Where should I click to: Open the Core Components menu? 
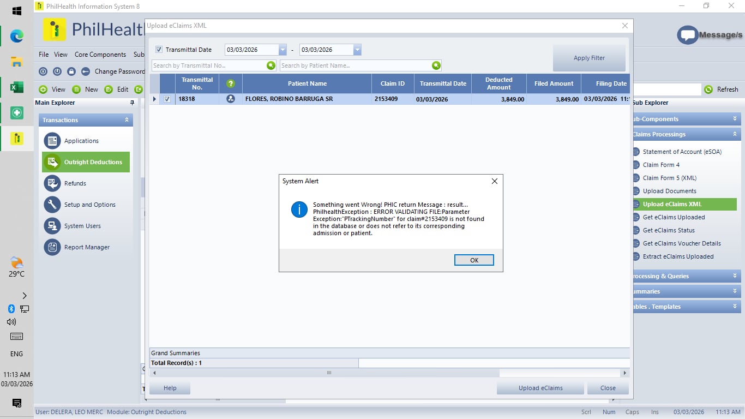tap(100, 55)
